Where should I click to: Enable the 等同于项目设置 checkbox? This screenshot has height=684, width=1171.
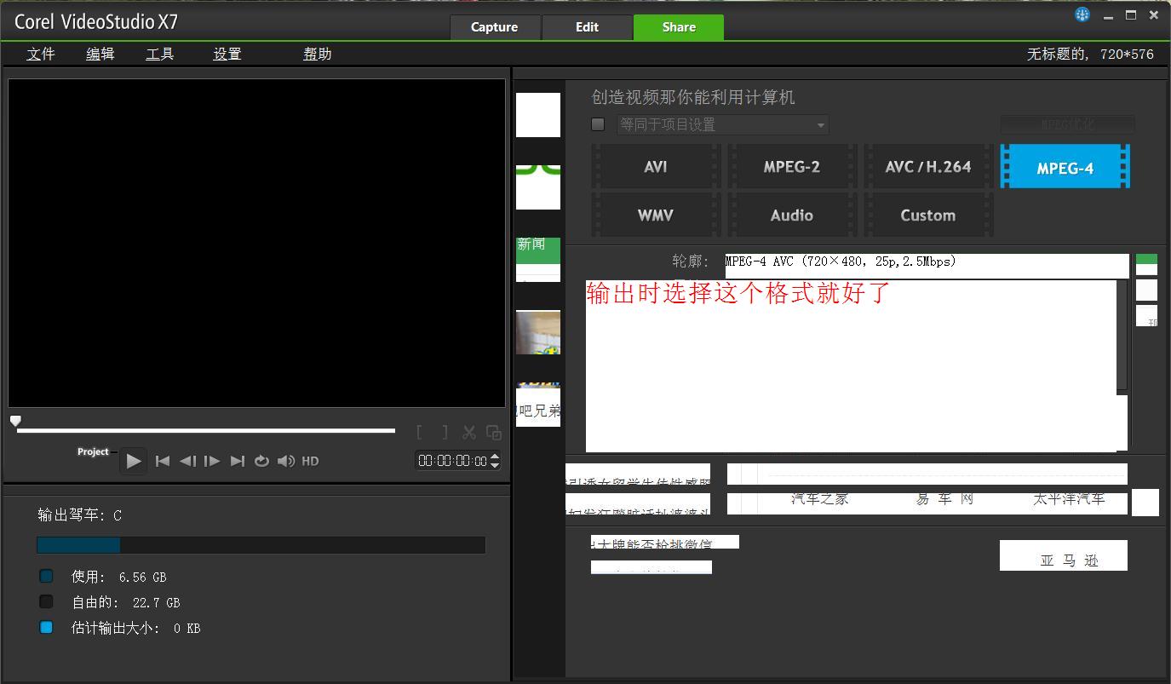point(598,124)
